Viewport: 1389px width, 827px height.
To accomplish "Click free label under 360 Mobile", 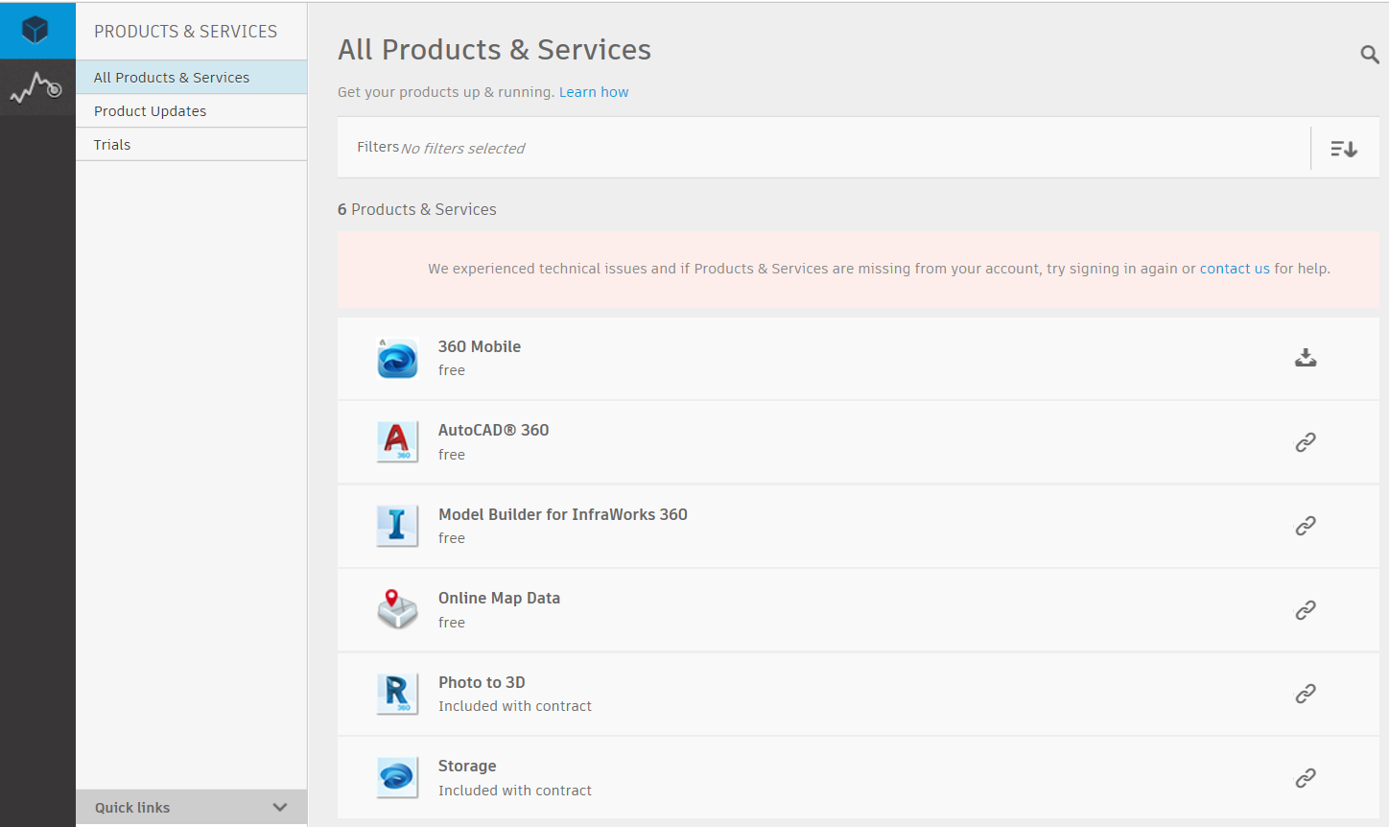I will click(x=452, y=370).
